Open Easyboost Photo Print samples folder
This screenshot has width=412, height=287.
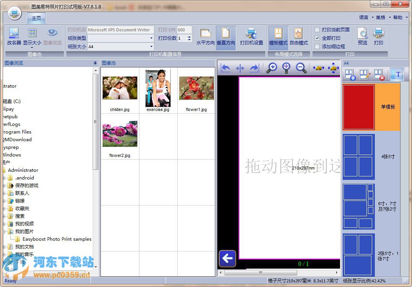click(x=57, y=239)
